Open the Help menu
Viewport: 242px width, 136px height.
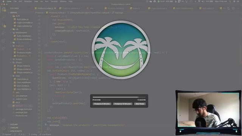pyautogui.click(x=70, y=2)
